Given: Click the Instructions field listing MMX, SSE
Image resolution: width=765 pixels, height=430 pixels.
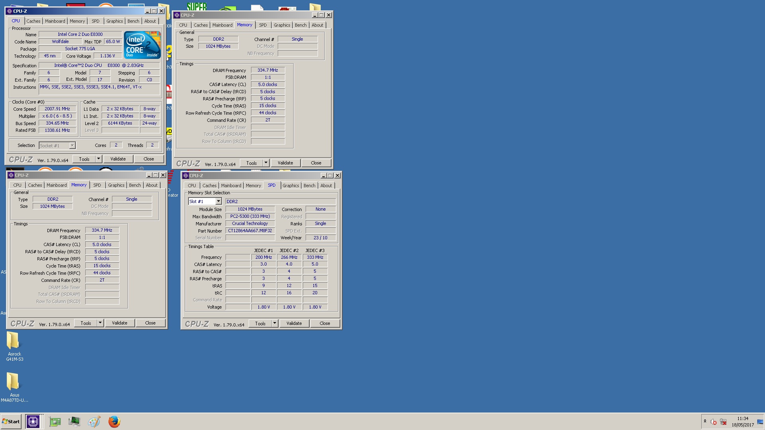Looking at the screenshot, I should (99, 89).
